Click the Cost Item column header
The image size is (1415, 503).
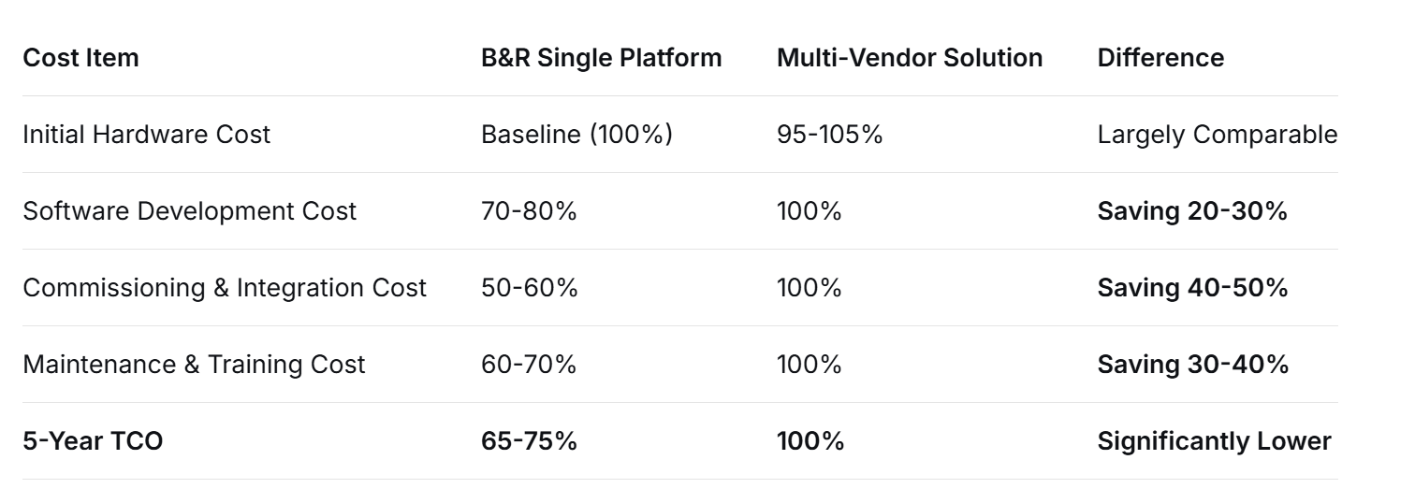(x=80, y=58)
